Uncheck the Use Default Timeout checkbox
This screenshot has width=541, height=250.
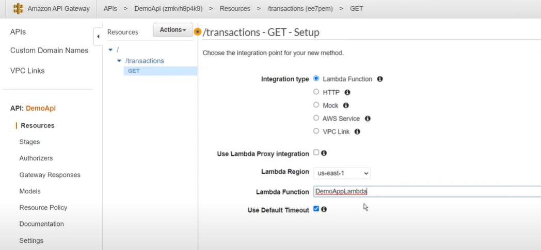pyautogui.click(x=316, y=209)
